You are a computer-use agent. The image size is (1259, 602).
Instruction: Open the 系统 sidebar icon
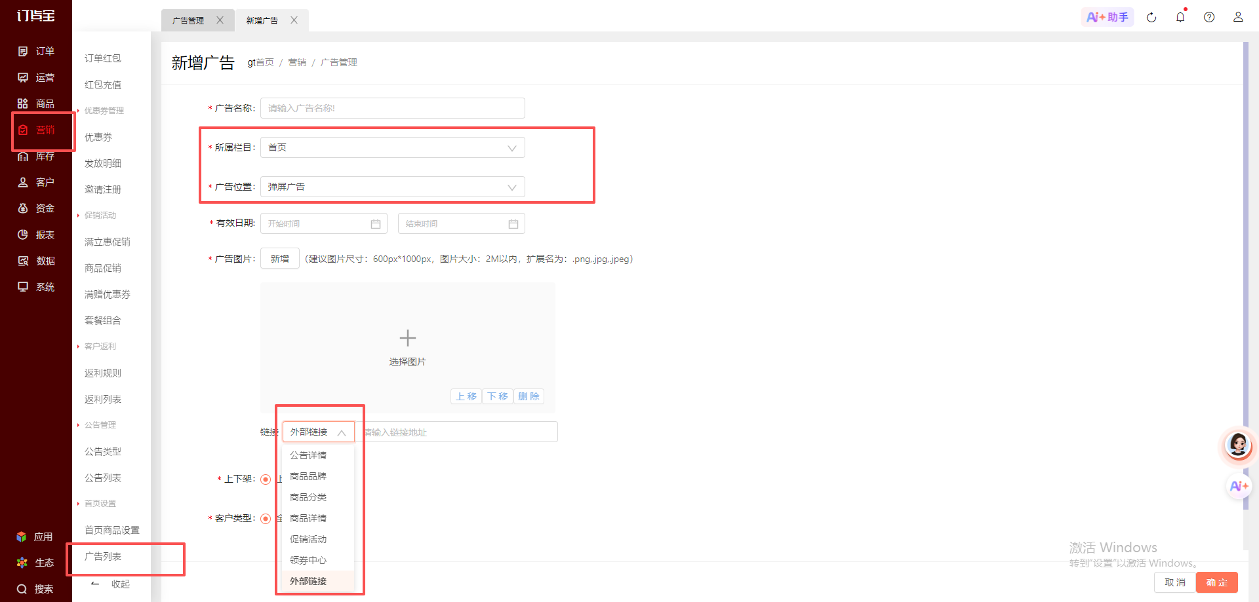tap(23, 287)
